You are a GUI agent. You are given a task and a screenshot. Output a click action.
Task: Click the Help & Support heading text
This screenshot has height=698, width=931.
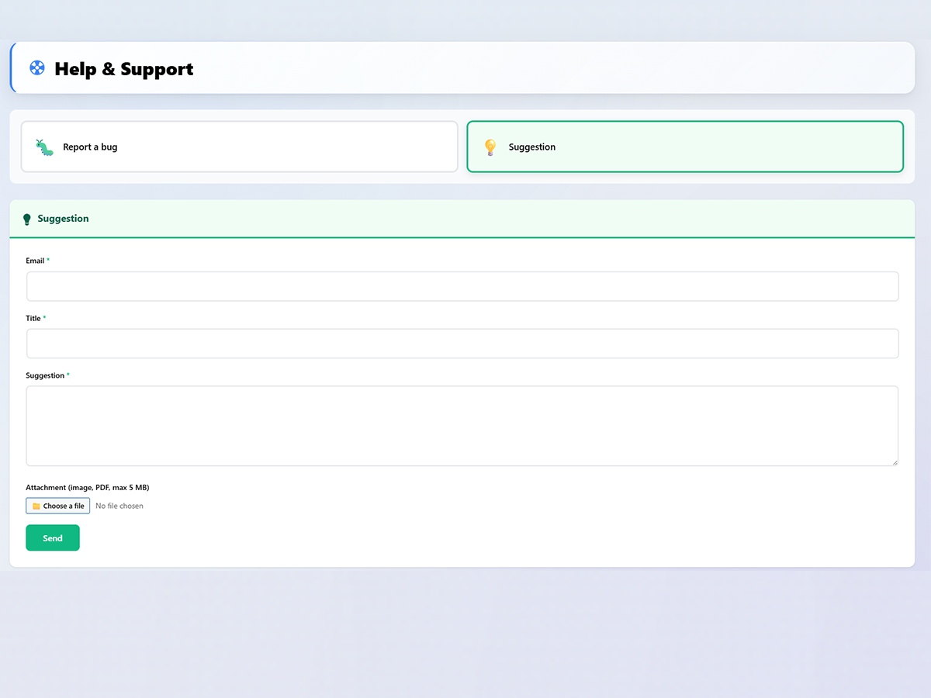pos(123,69)
